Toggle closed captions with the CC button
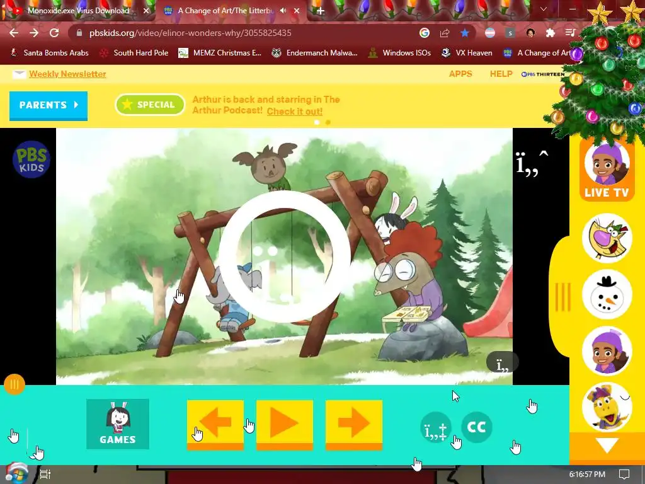The height and width of the screenshot is (484, 645). point(477,427)
